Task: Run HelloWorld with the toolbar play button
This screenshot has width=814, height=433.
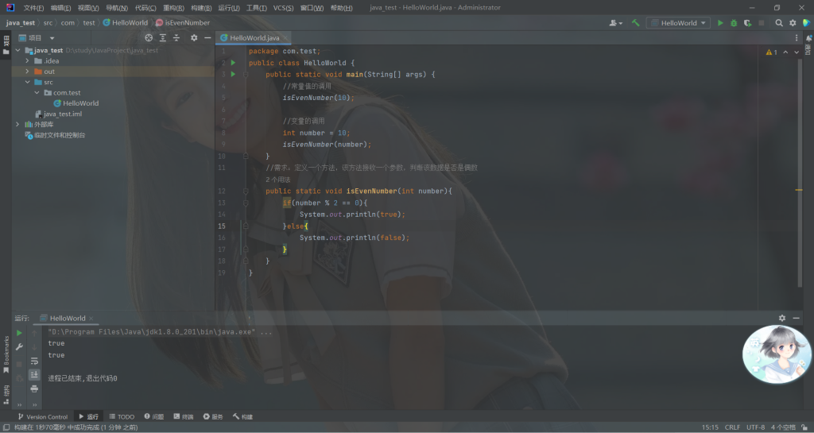Action: pos(720,23)
